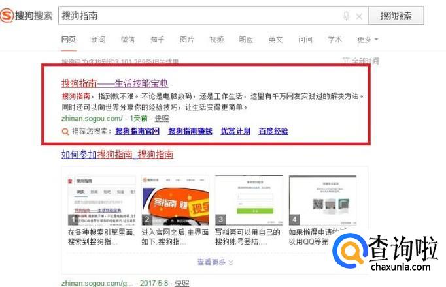Open result 搜狗指南——生活技能宝典

(114, 83)
